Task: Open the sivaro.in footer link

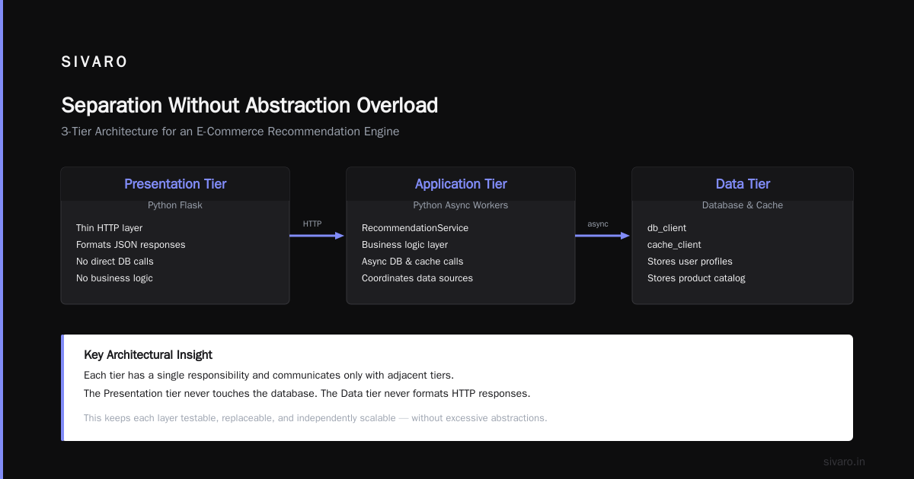Action: point(844,462)
